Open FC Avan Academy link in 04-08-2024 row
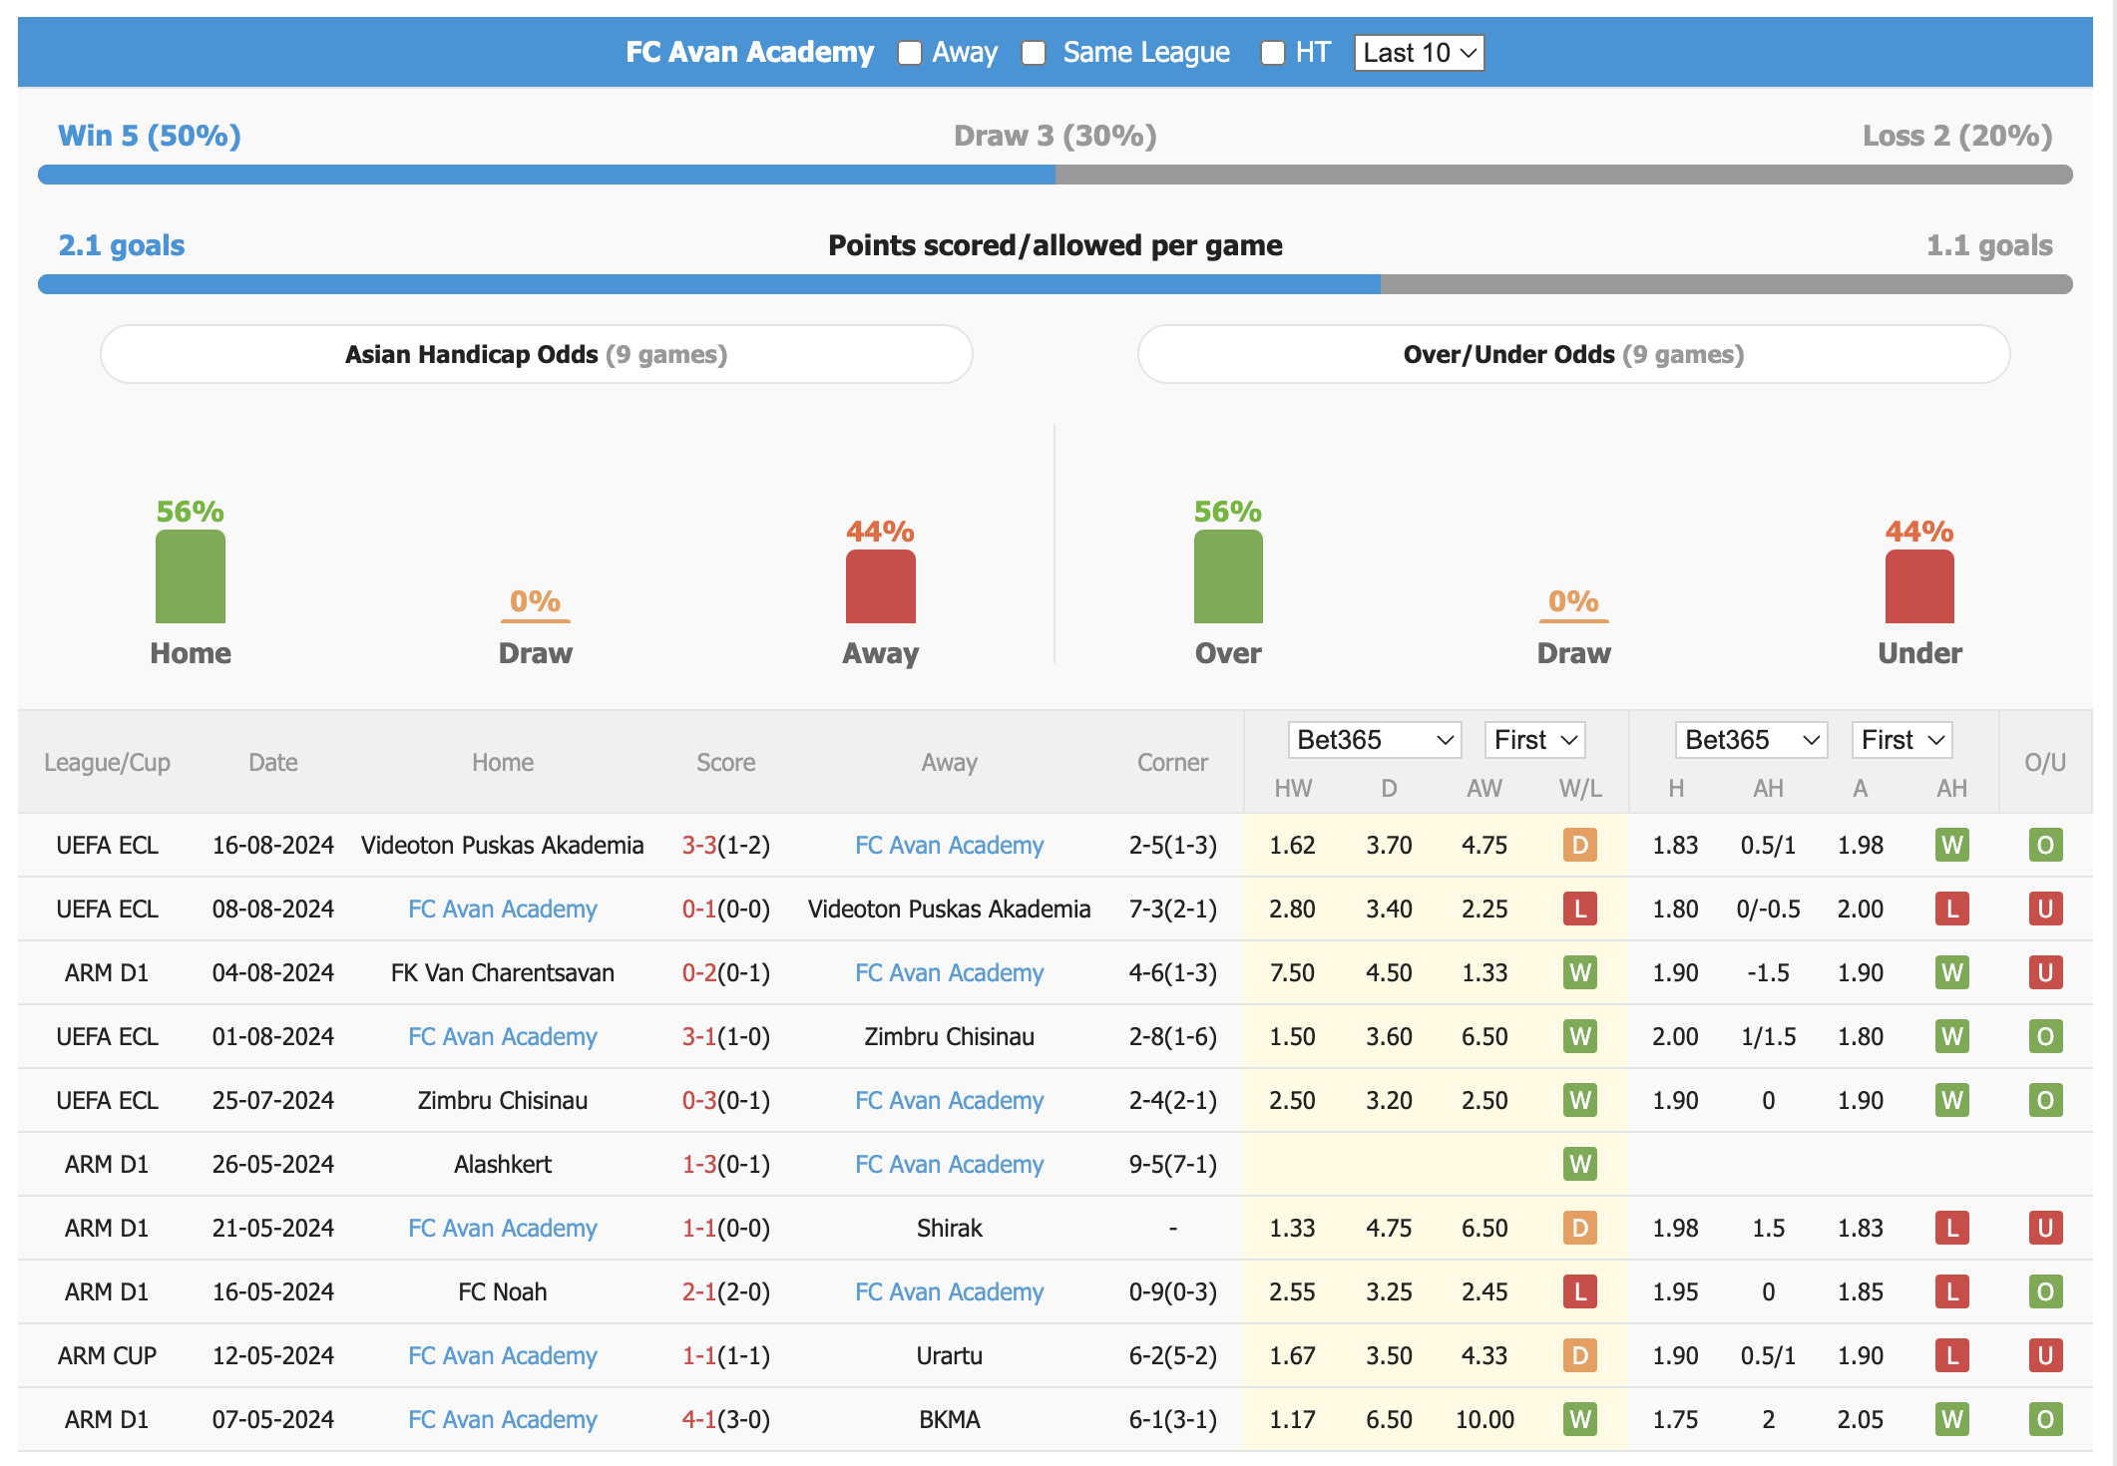 [x=949, y=972]
